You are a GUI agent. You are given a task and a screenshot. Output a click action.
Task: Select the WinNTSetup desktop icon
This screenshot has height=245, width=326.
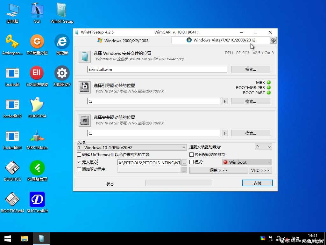[62, 13]
